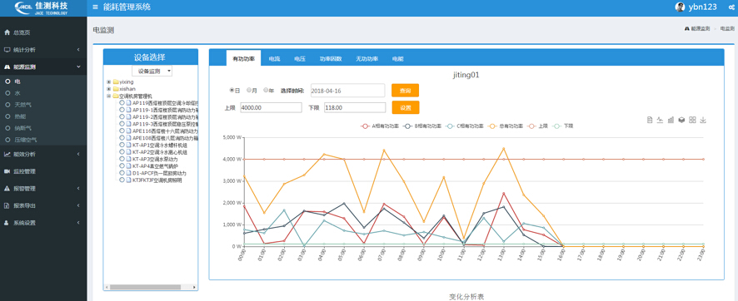Viewport: 738px width, 301px height.
Task: Click the date field 2018-04-16
Action: [x=348, y=90]
